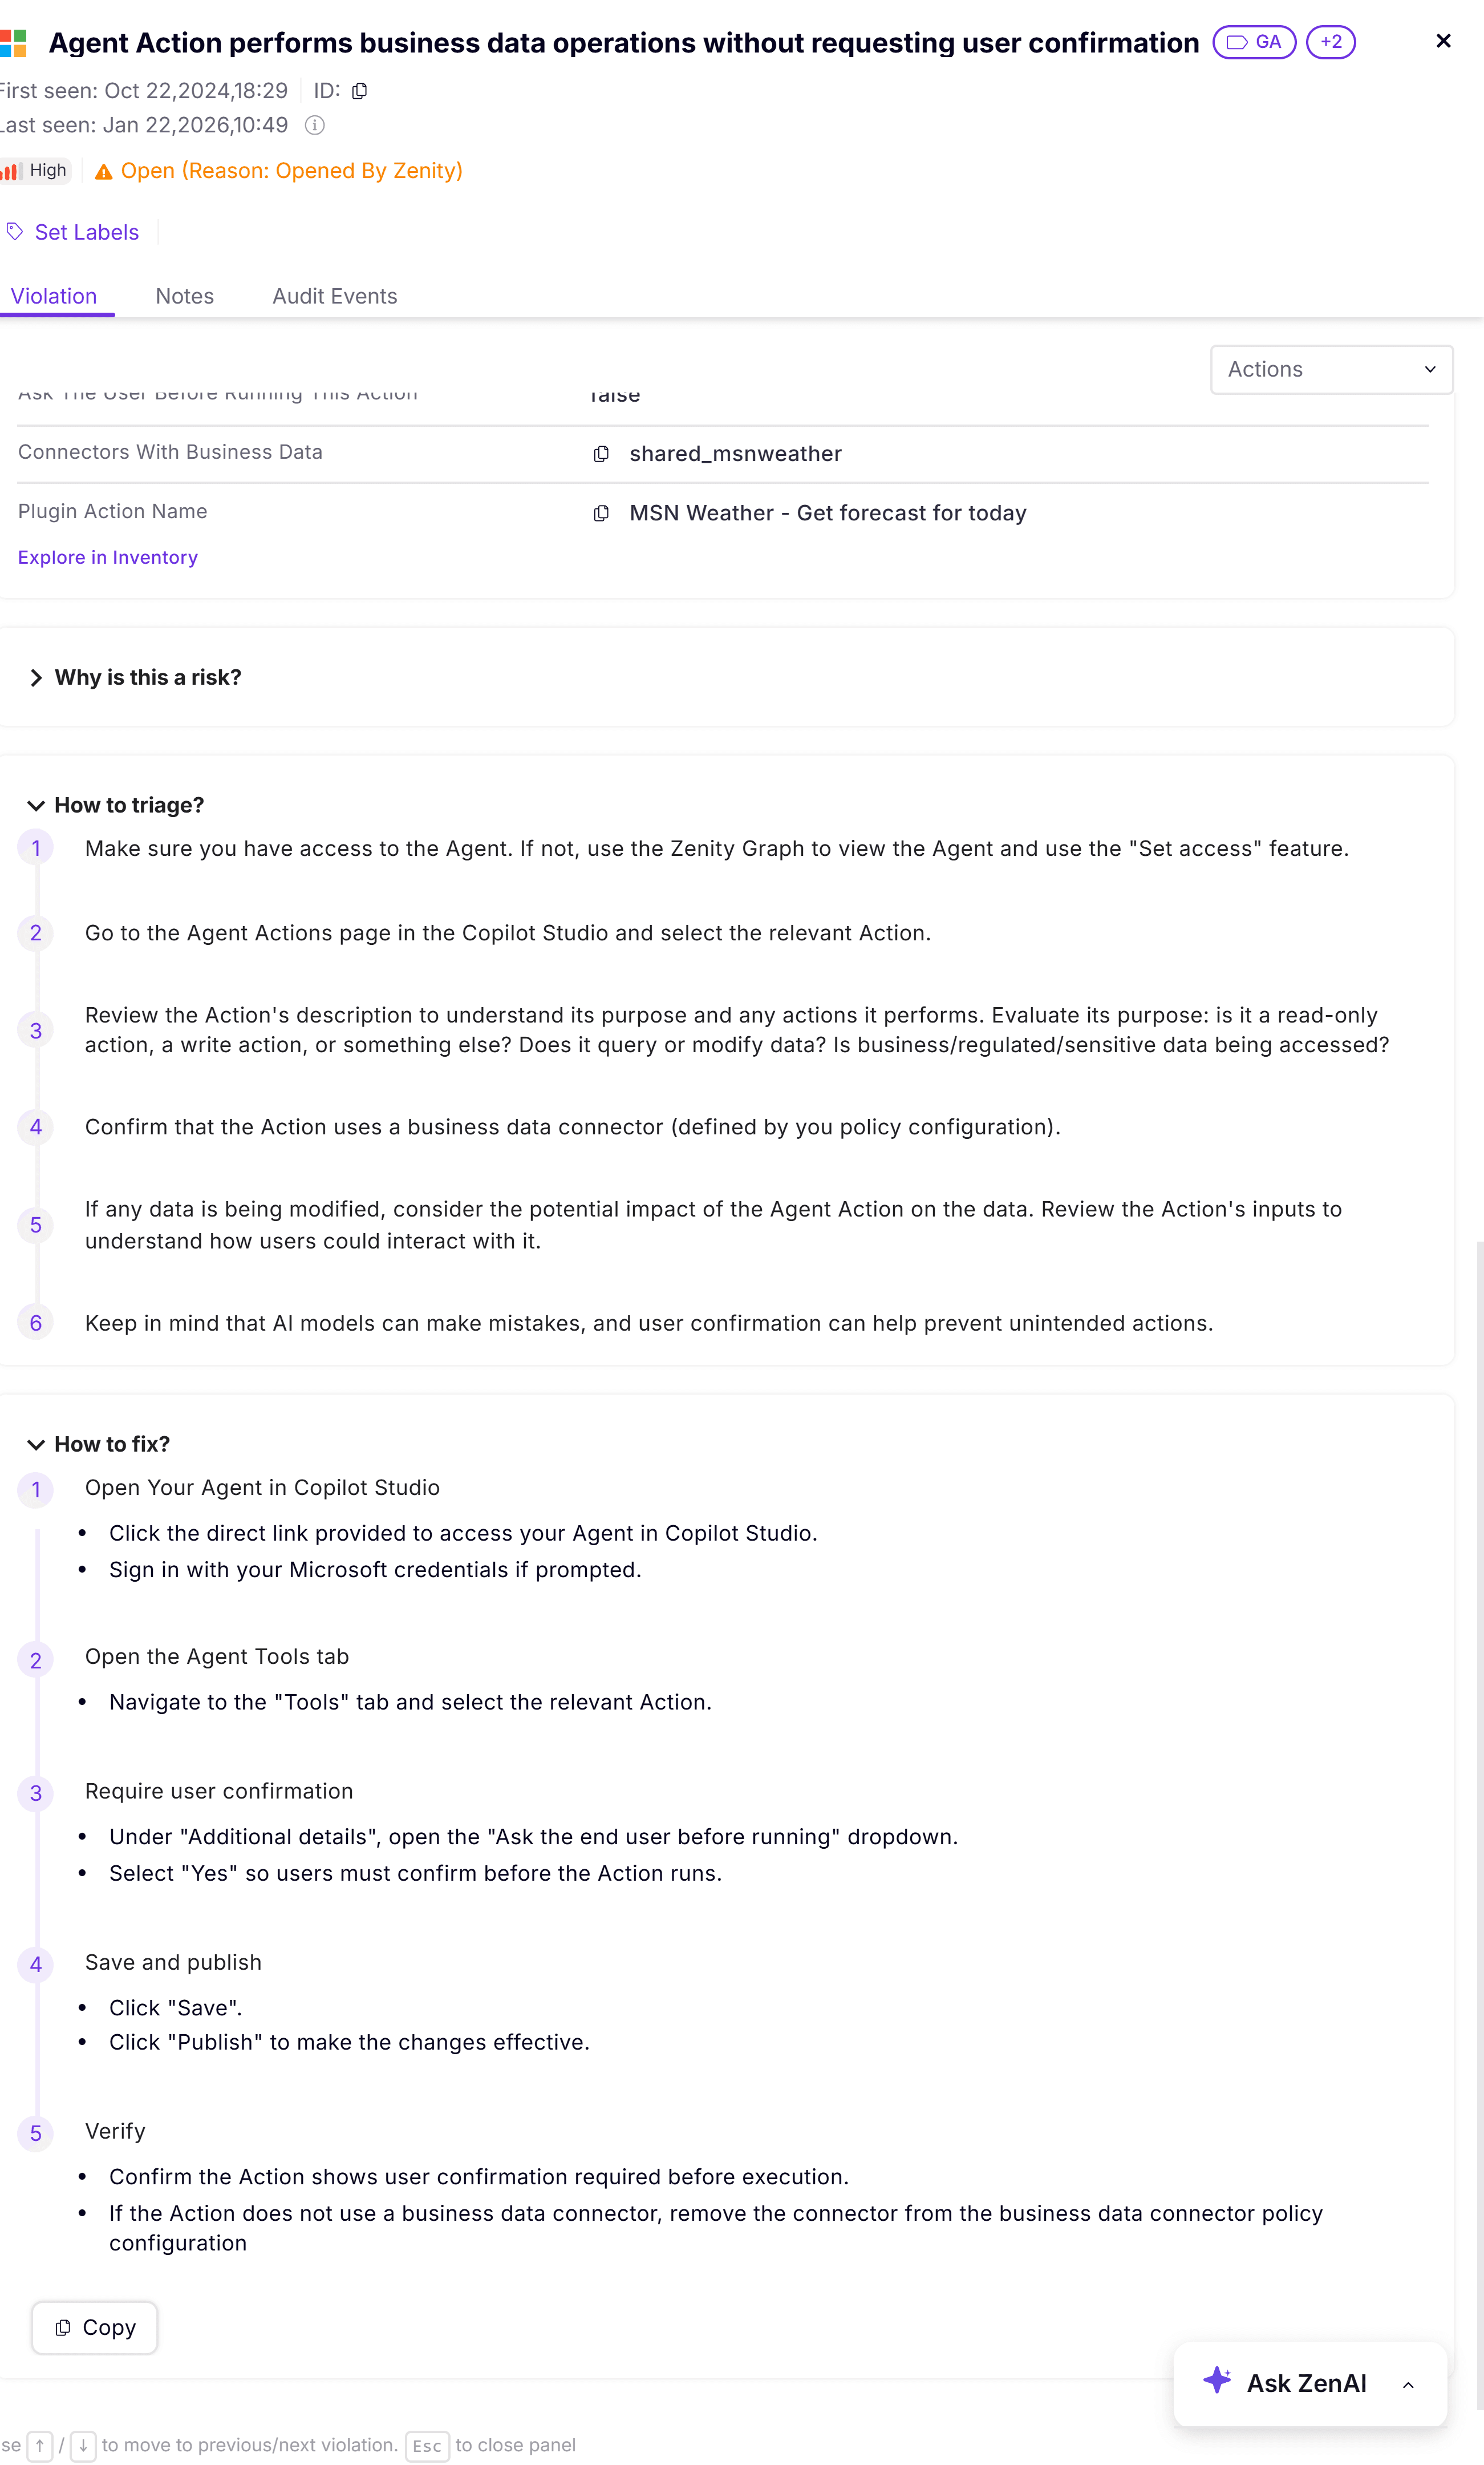This screenshot has width=1484, height=2465.
Task: Expand the Ask ZenAI panel chevron
Action: (x=1408, y=2385)
